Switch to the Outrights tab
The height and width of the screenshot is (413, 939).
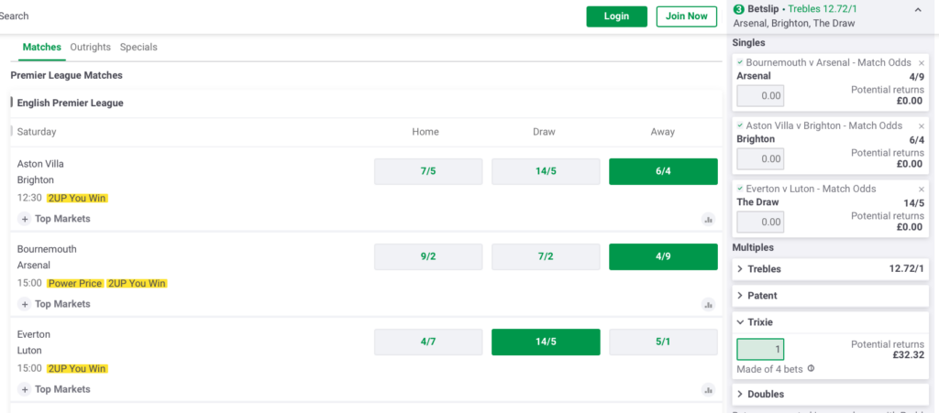[x=90, y=47]
